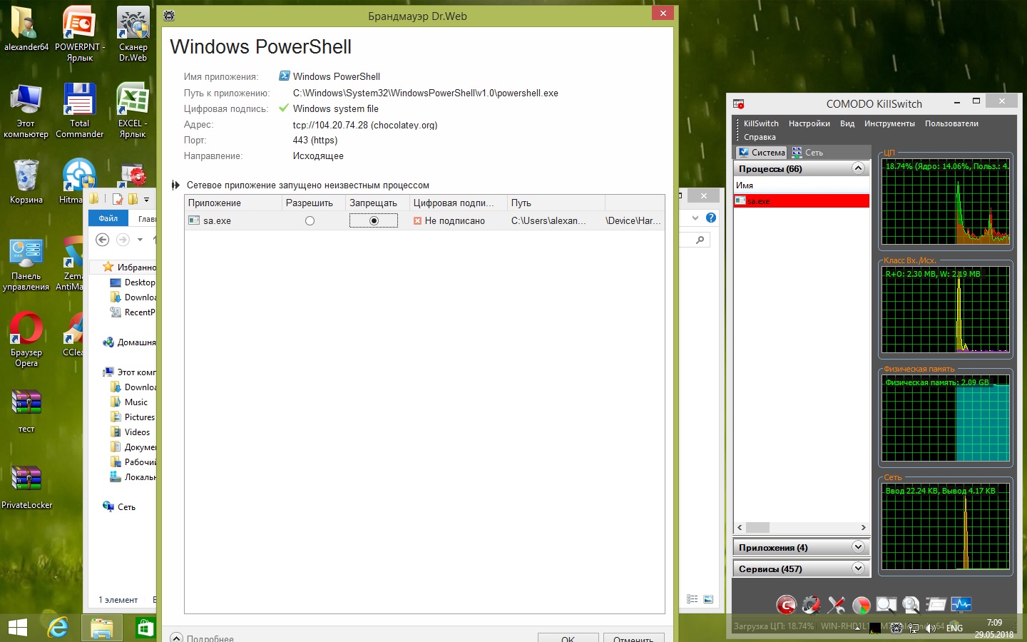Expand the Сервисы (457) section
This screenshot has width=1027, height=642.
[x=858, y=569]
